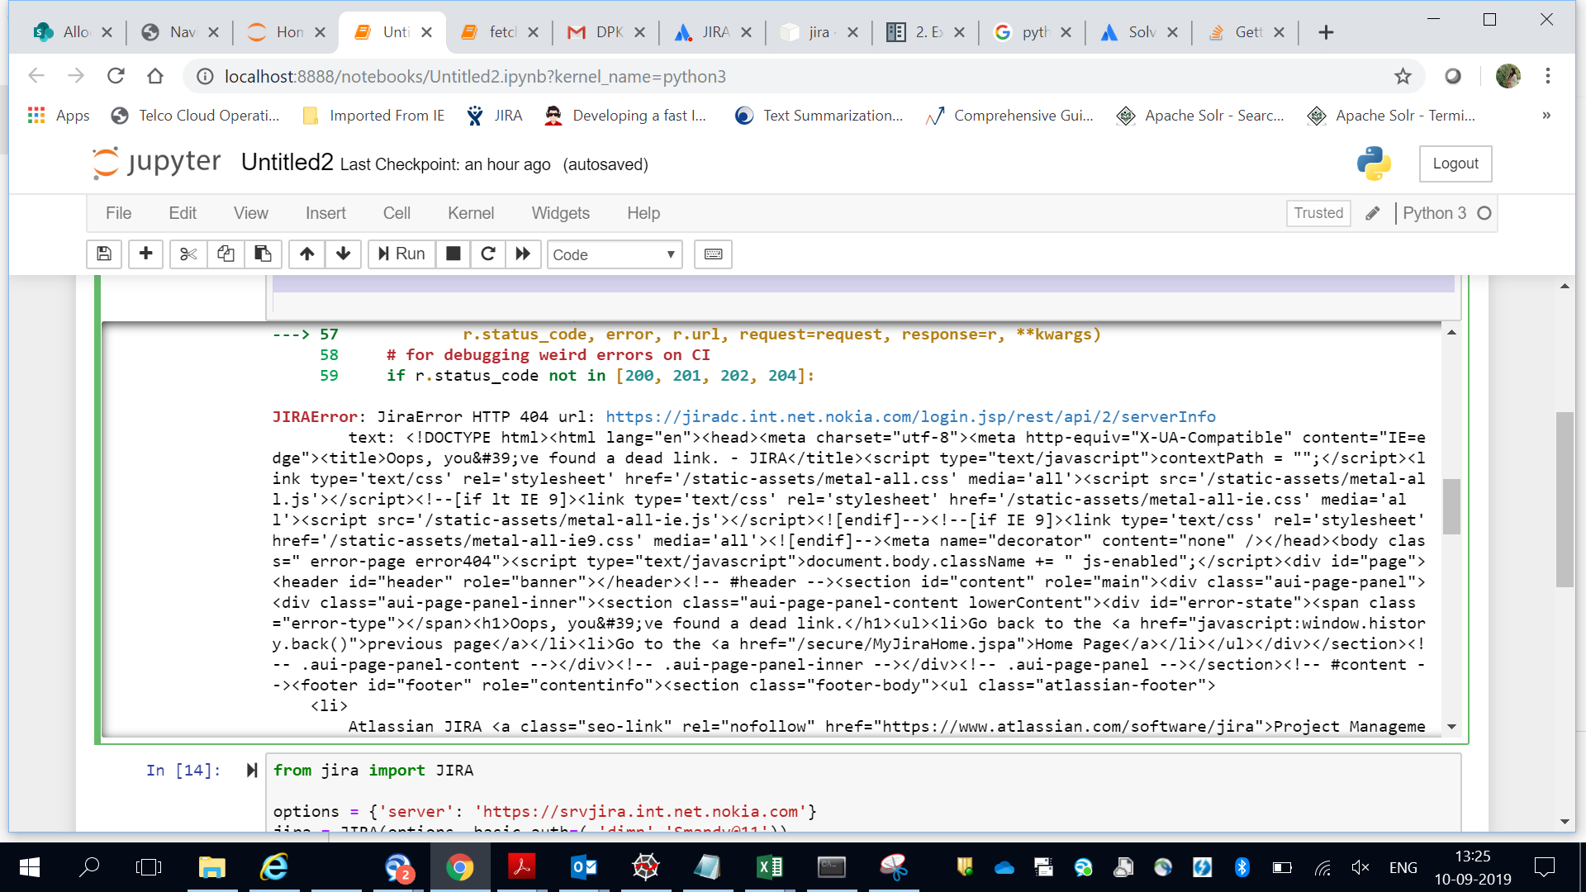Save notebook and create checkpoint
1586x892 pixels.
click(x=104, y=254)
